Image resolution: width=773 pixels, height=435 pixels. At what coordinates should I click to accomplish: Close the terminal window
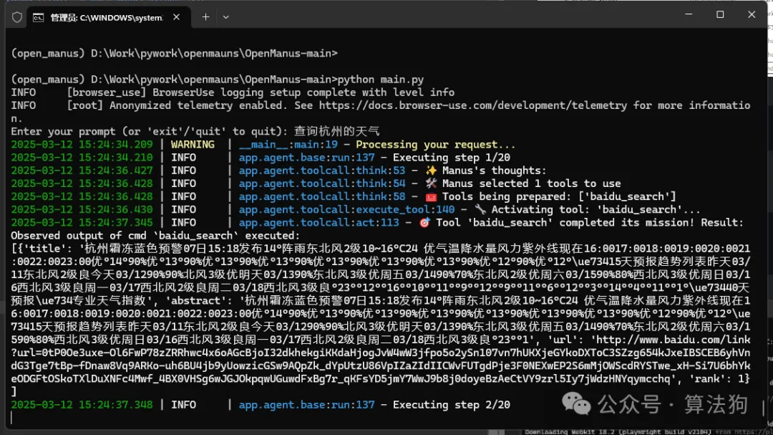752,14
